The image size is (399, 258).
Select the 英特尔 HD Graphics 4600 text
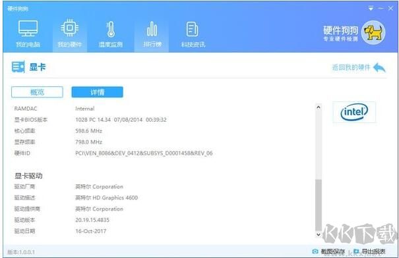106,197
